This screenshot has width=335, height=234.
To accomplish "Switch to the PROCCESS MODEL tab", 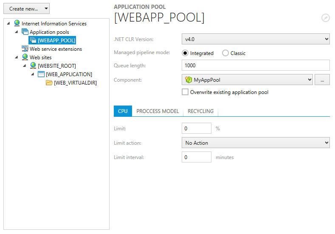I will (x=158, y=111).
